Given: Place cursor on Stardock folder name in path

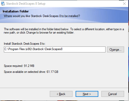Looking at the screenshot, I should [38, 49].
